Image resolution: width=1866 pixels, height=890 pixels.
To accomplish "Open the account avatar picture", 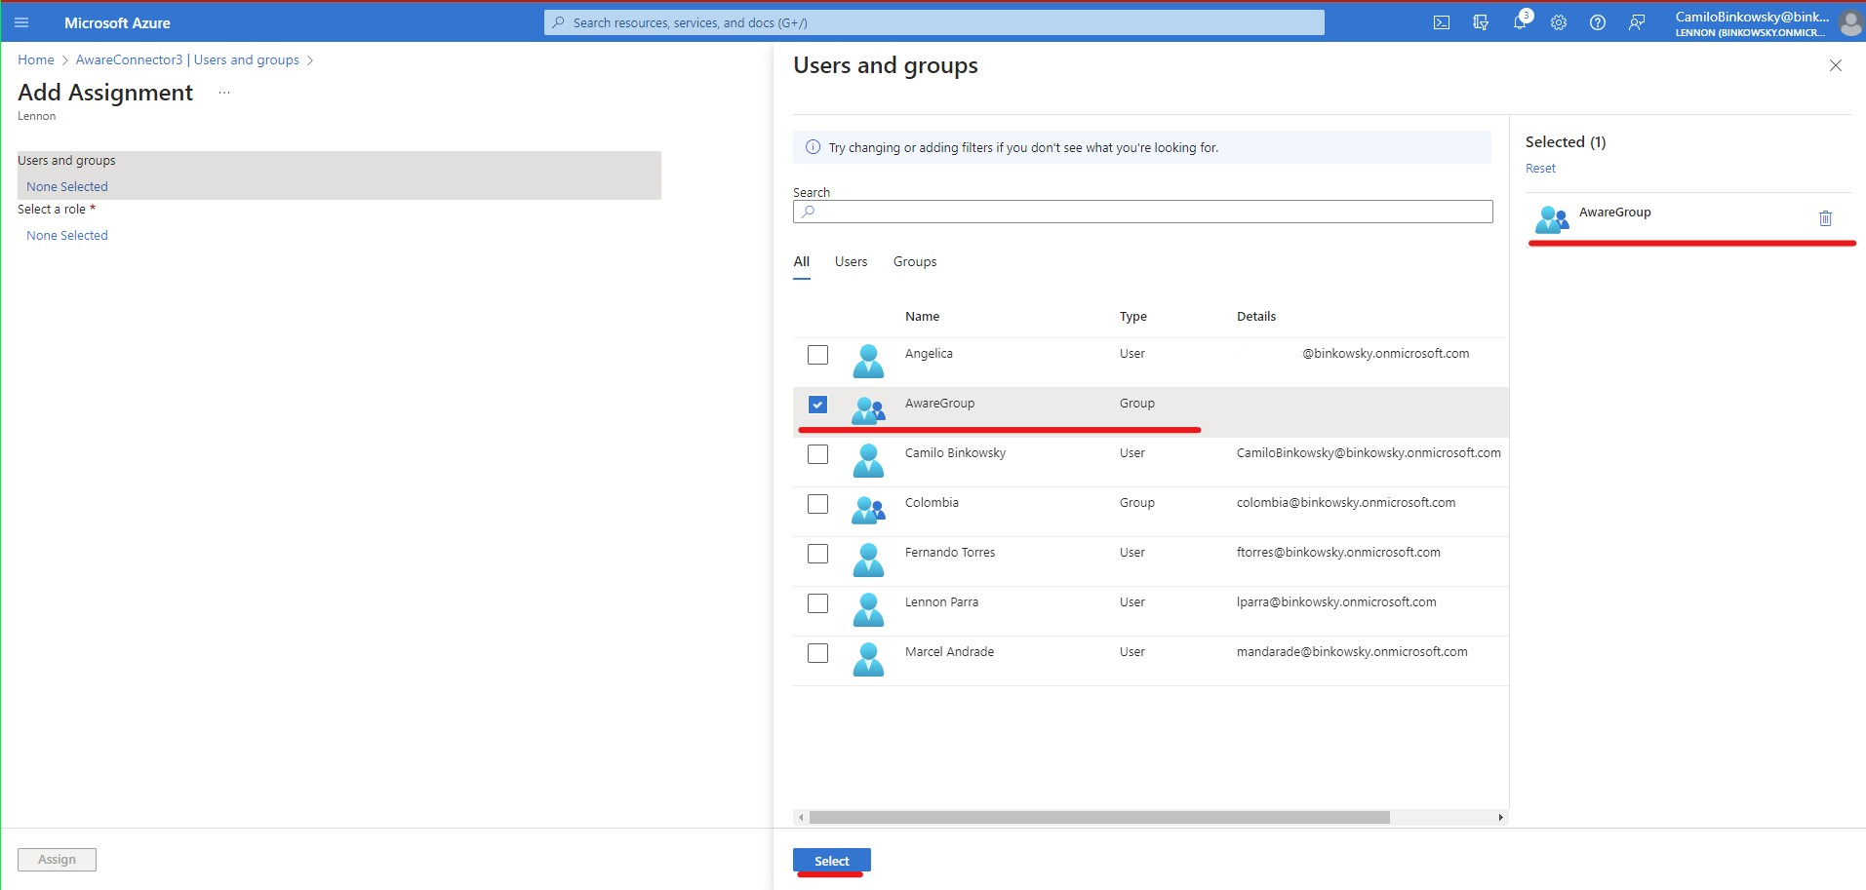I will (1848, 22).
